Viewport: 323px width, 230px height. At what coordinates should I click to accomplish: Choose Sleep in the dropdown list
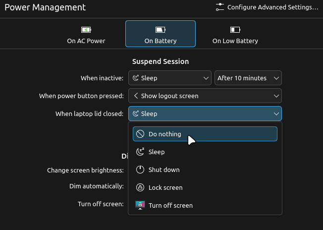pos(205,152)
